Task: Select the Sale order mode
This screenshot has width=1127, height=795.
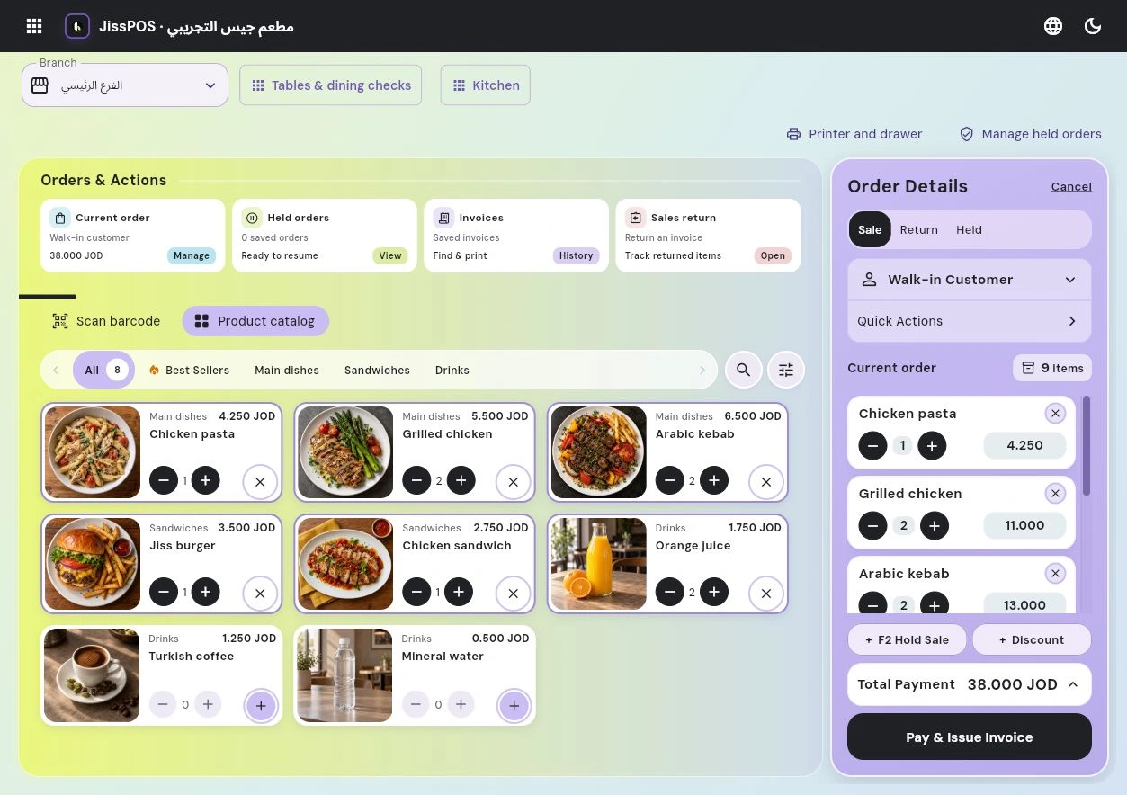Action: coord(870,229)
